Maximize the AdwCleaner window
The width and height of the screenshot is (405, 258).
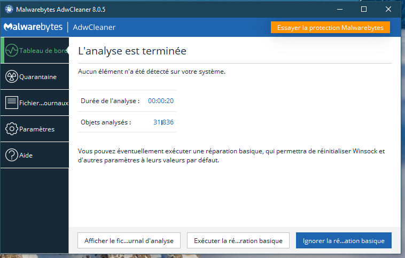pyautogui.click(x=364, y=9)
